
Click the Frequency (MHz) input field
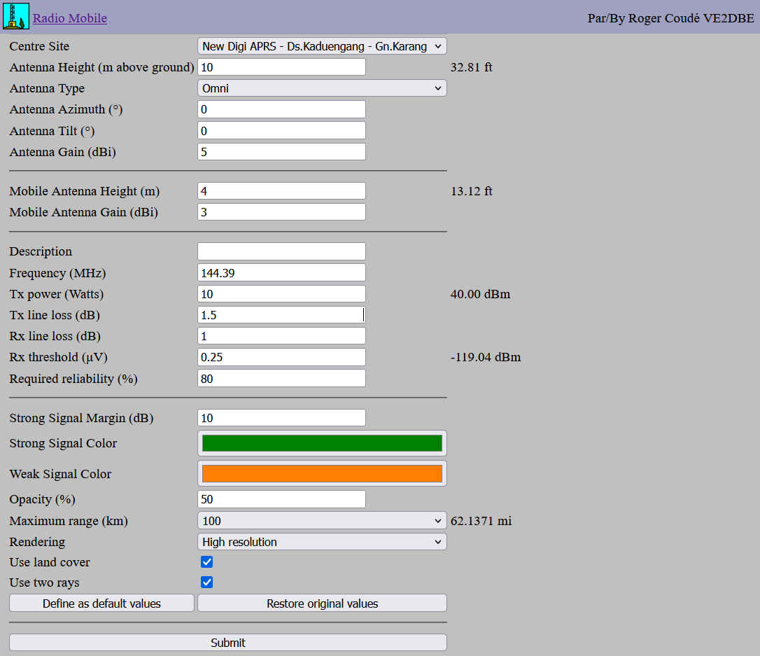[281, 272]
